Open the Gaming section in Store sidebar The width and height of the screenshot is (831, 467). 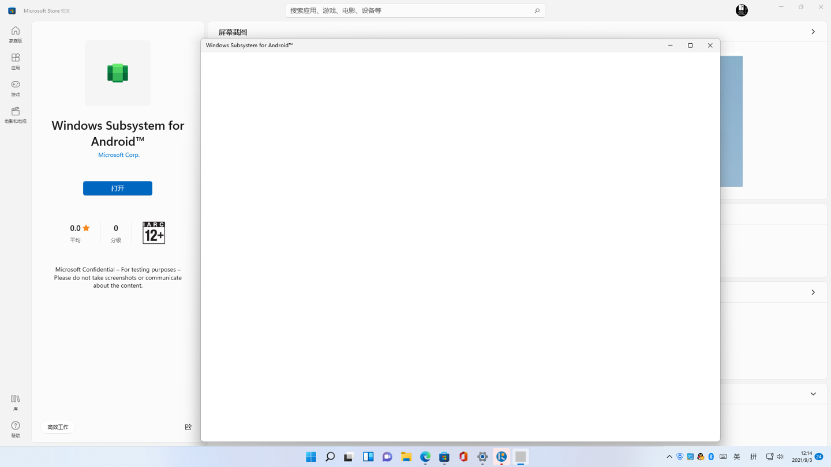[16, 88]
